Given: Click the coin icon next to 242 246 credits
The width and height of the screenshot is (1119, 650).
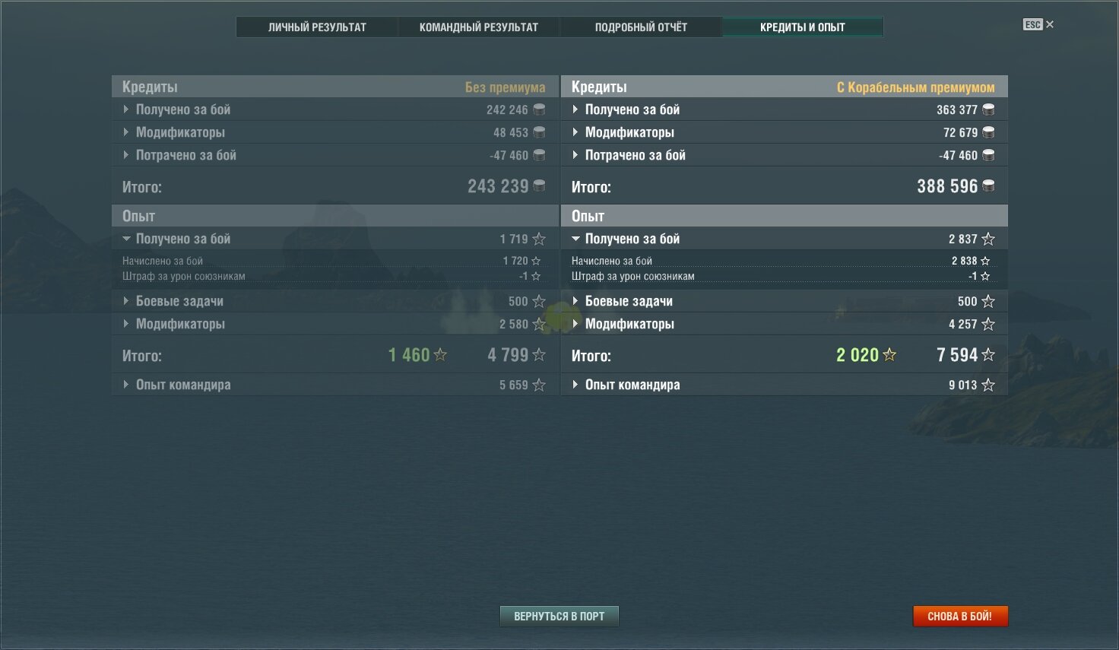Looking at the screenshot, I should pyautogui.click(x=539, y=109).
